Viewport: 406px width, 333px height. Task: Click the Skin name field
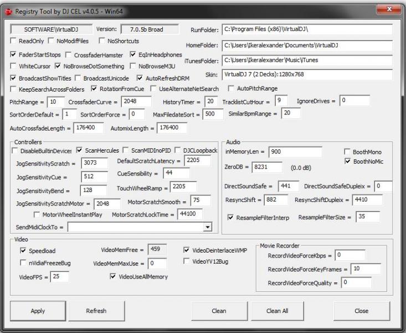[307, 74]
